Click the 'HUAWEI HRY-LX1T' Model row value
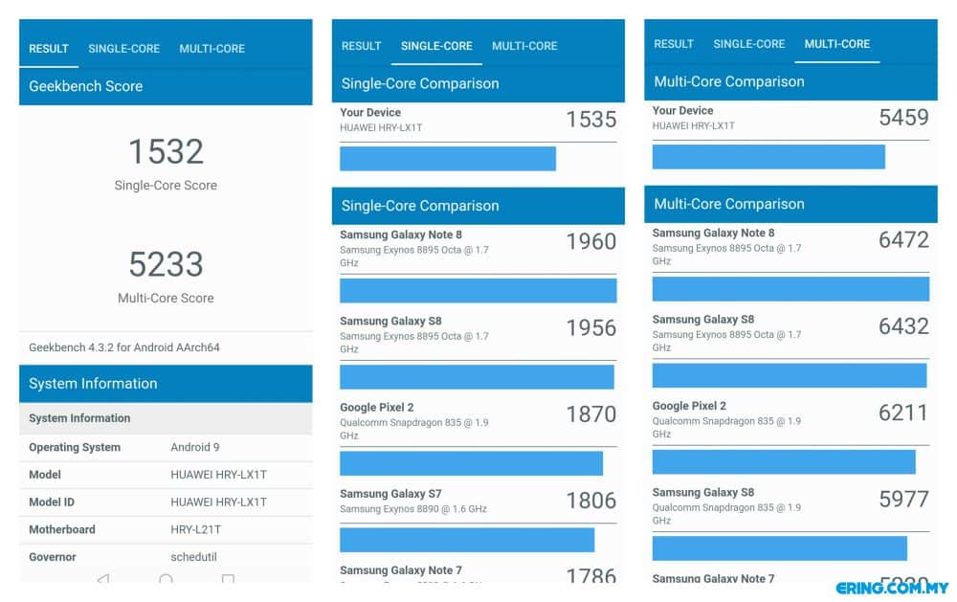The width and height of the screenshot is (957, 602). (x=218, y=475)
